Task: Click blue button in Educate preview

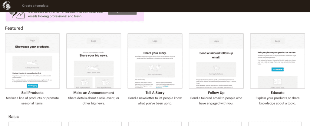Action: click(278, 69)
